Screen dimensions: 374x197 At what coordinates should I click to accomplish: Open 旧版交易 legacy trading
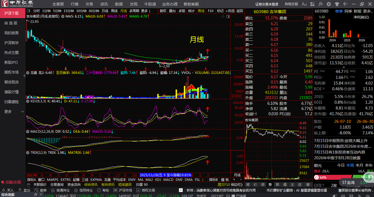(11, 182)
